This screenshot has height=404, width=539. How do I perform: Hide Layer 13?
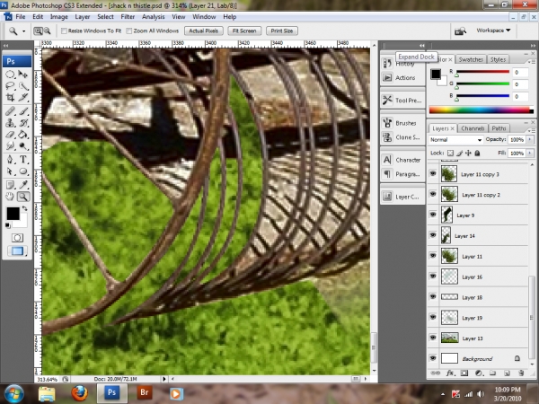(x=433, y=338)
